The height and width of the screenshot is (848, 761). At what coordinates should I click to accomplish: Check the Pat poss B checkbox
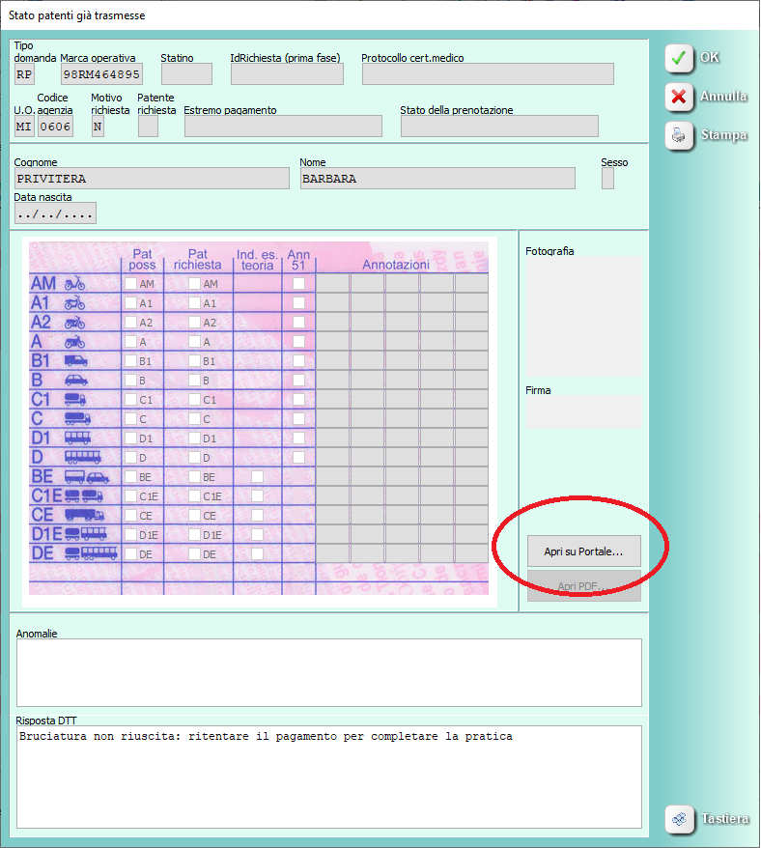(130, 380)
